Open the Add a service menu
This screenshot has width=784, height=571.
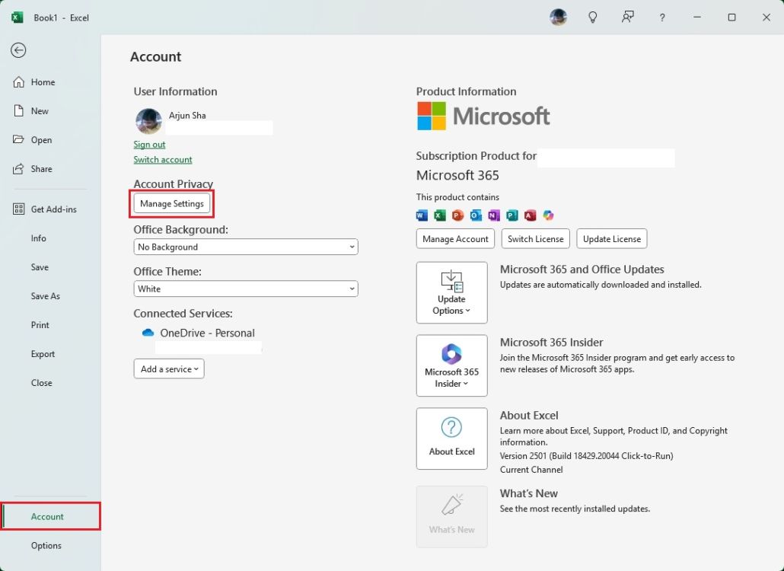click(168, 368)
